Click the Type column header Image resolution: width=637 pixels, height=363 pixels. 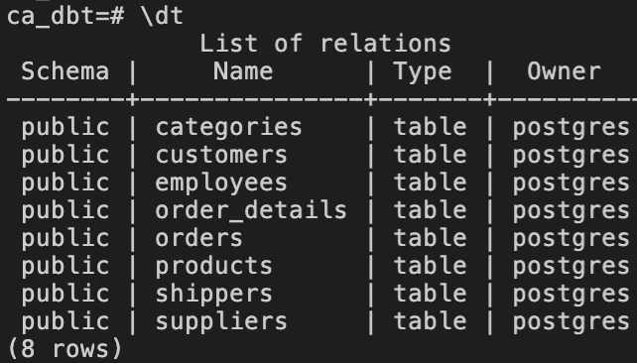point(423,72)
